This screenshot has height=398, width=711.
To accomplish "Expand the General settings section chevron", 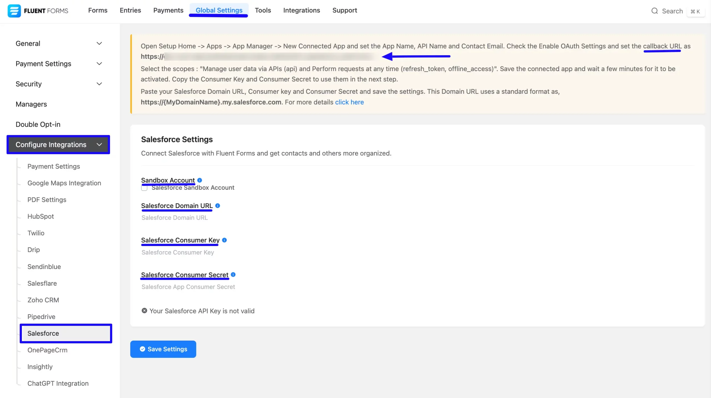I will pos(99,44).
